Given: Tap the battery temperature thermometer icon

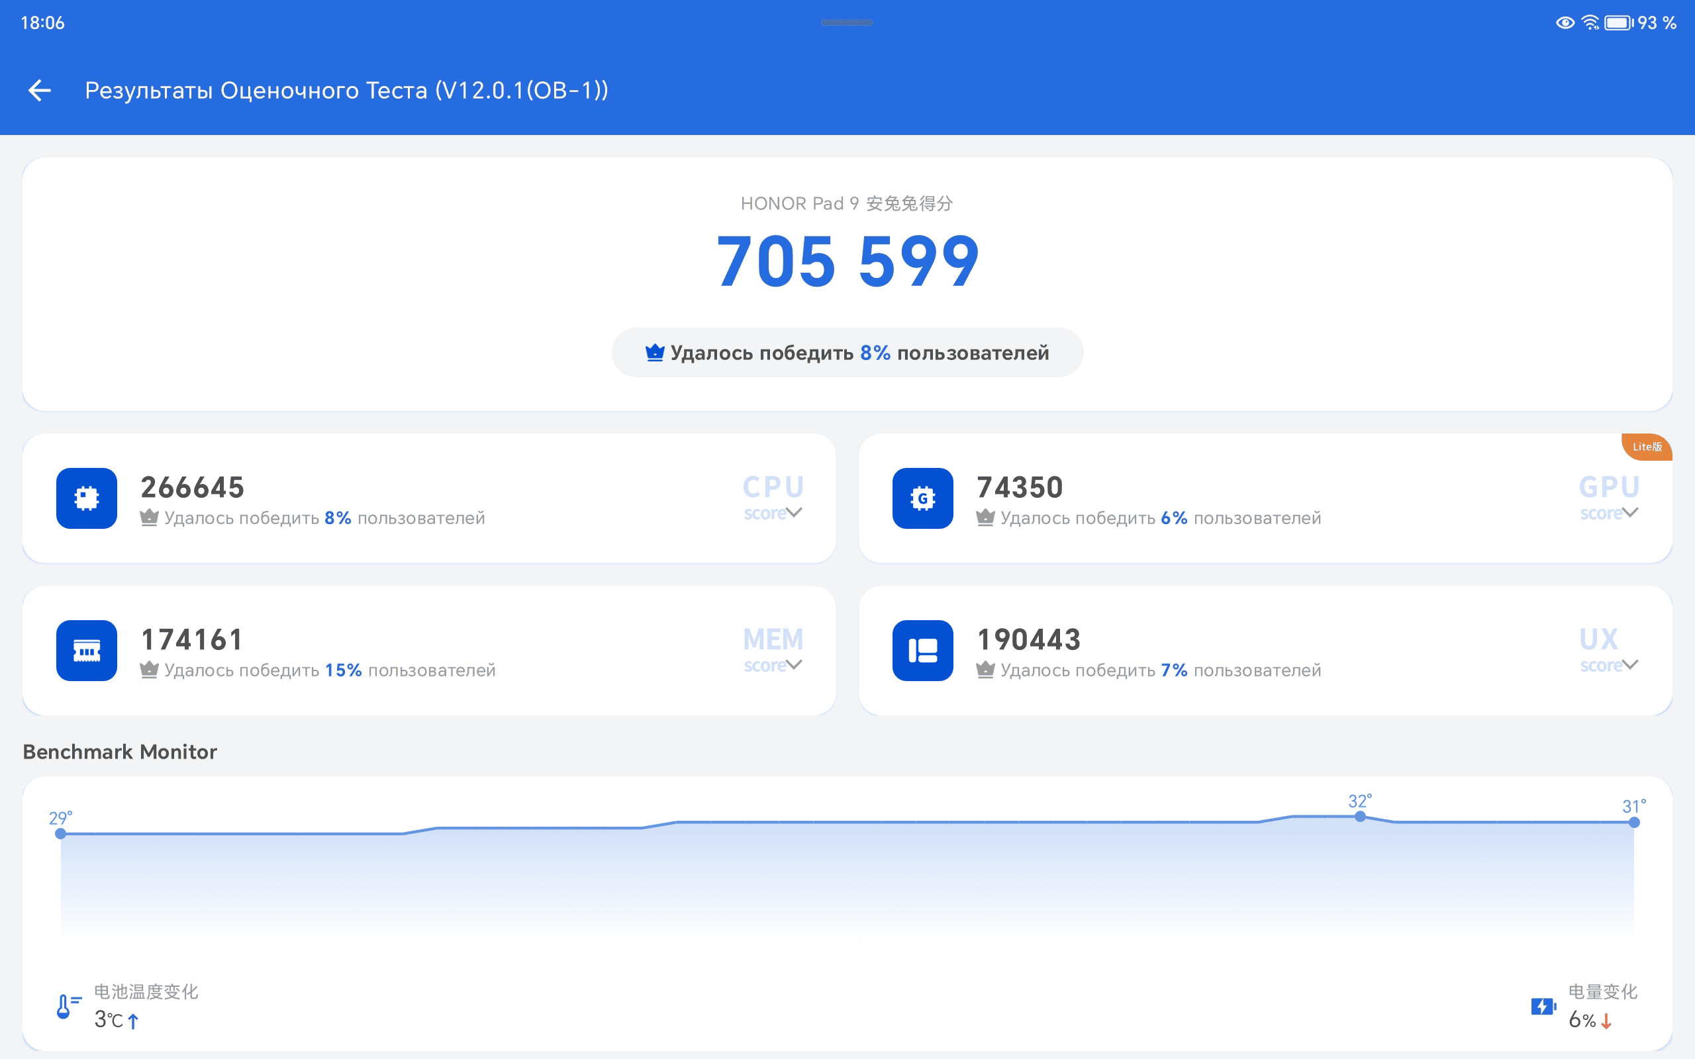Looking at the screenshot, I should click(x=68, y=1007).
